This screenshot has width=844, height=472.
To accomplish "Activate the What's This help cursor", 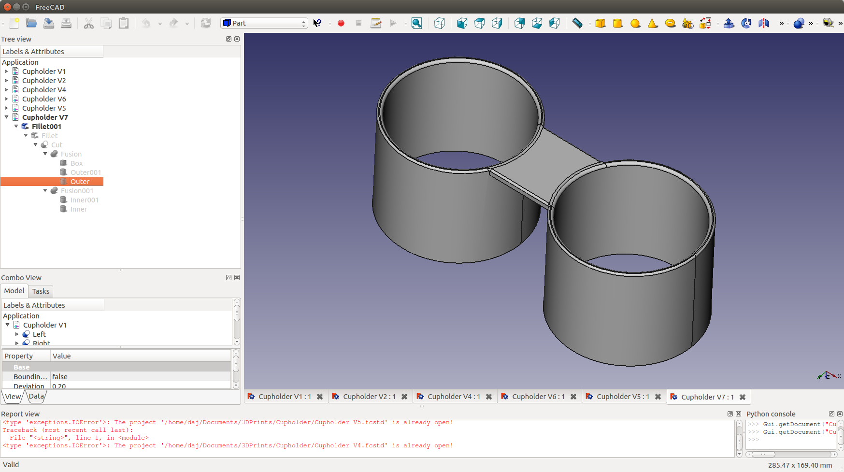I will 317,23.
